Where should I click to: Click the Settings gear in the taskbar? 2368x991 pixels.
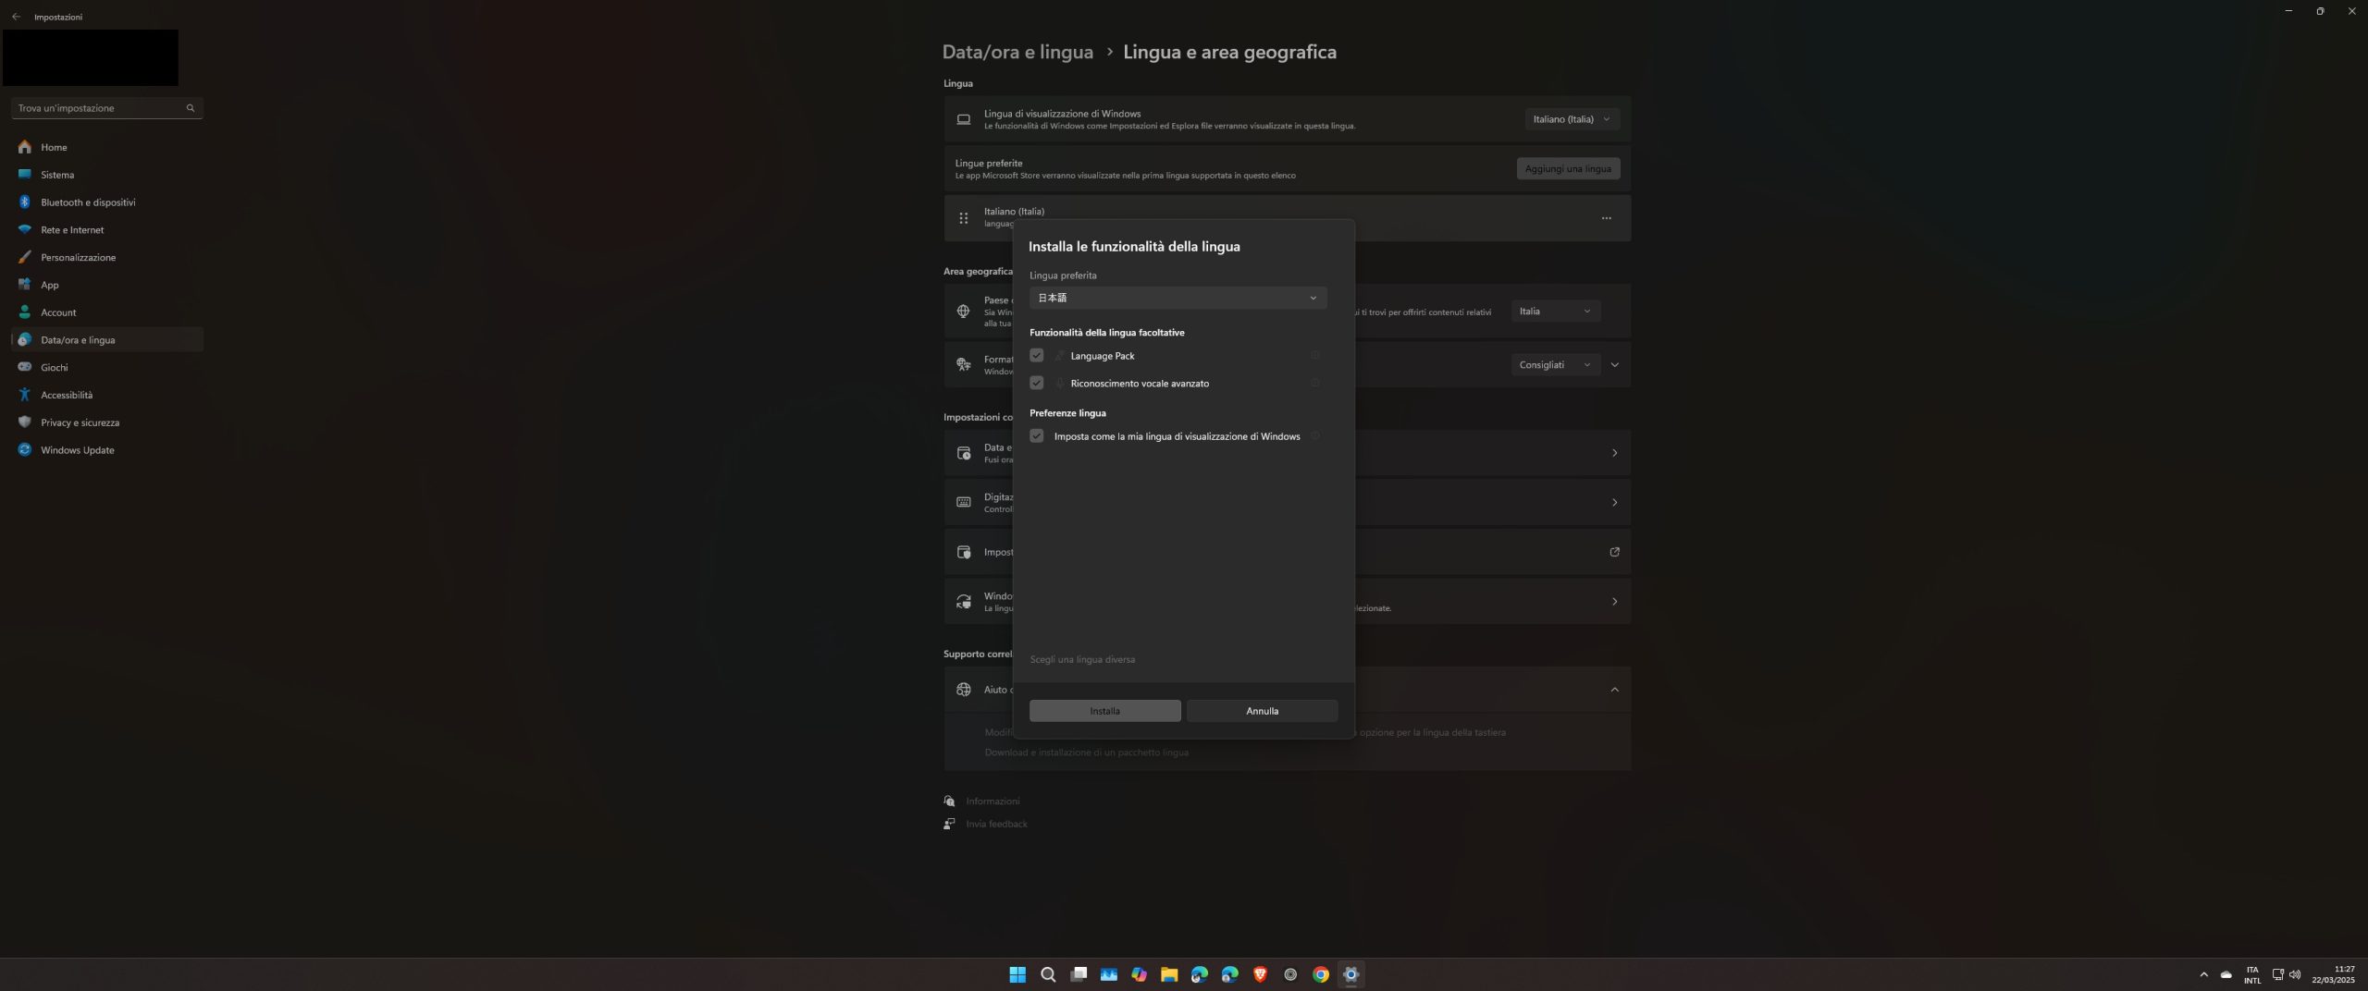[x=1351, y=974]
